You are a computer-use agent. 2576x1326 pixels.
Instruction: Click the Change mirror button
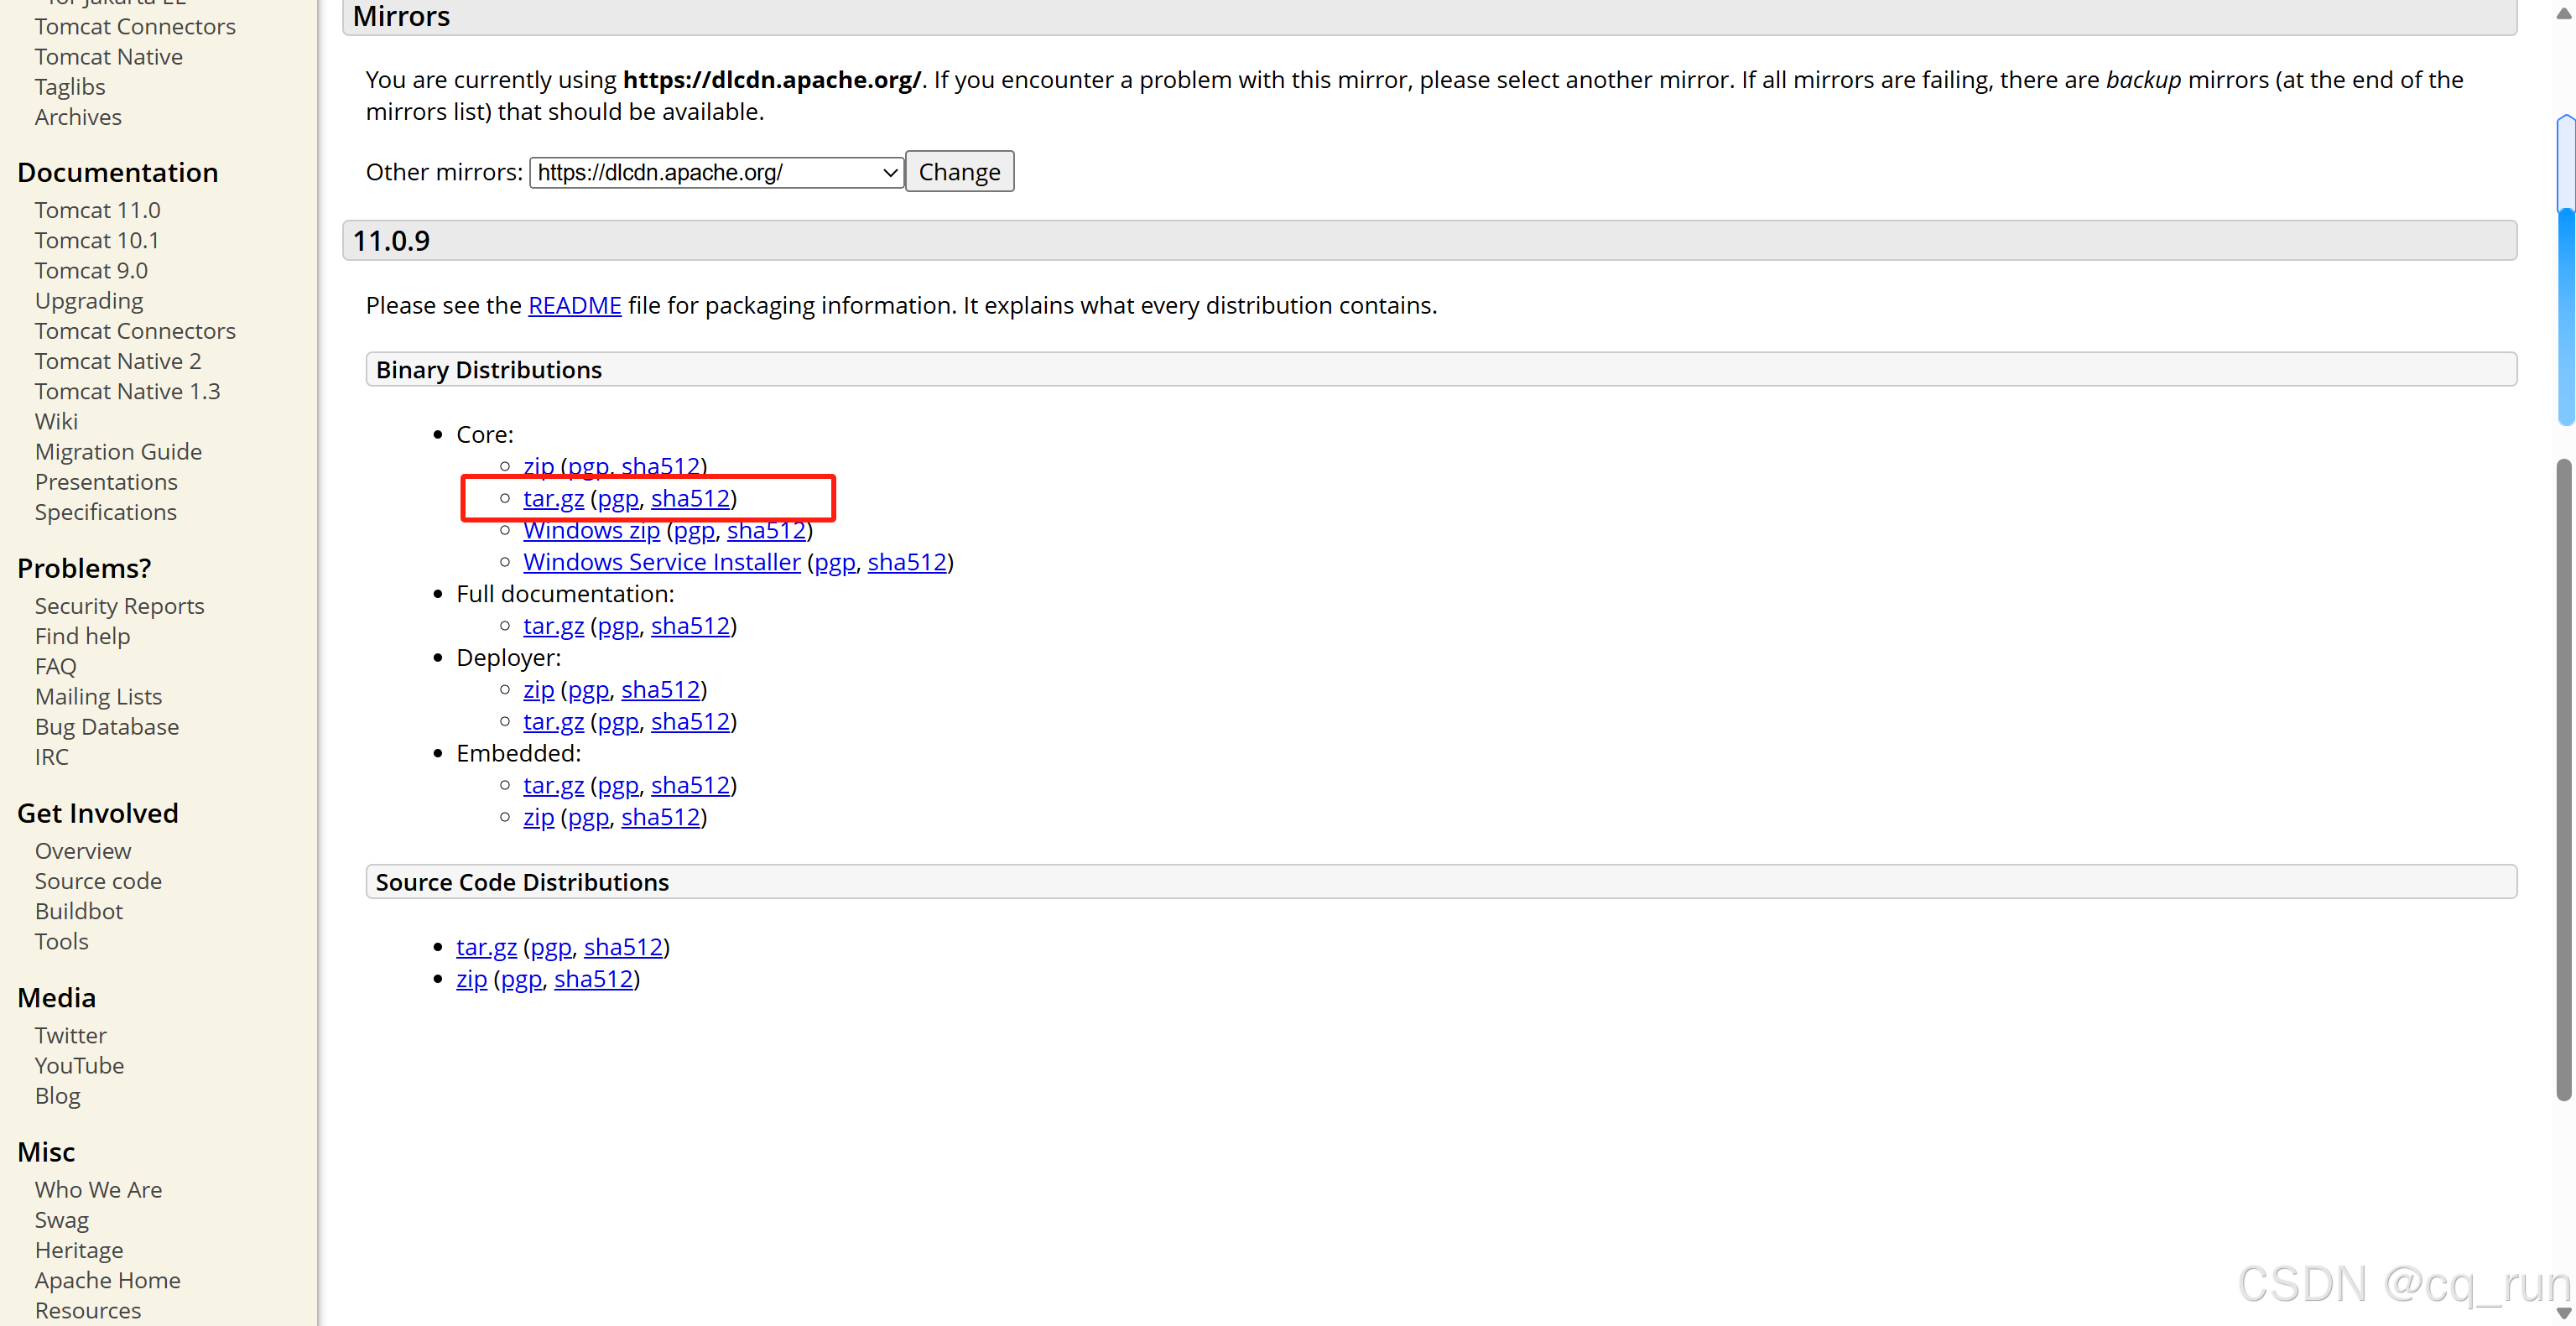pyautogui.click(x=959, y=172)
